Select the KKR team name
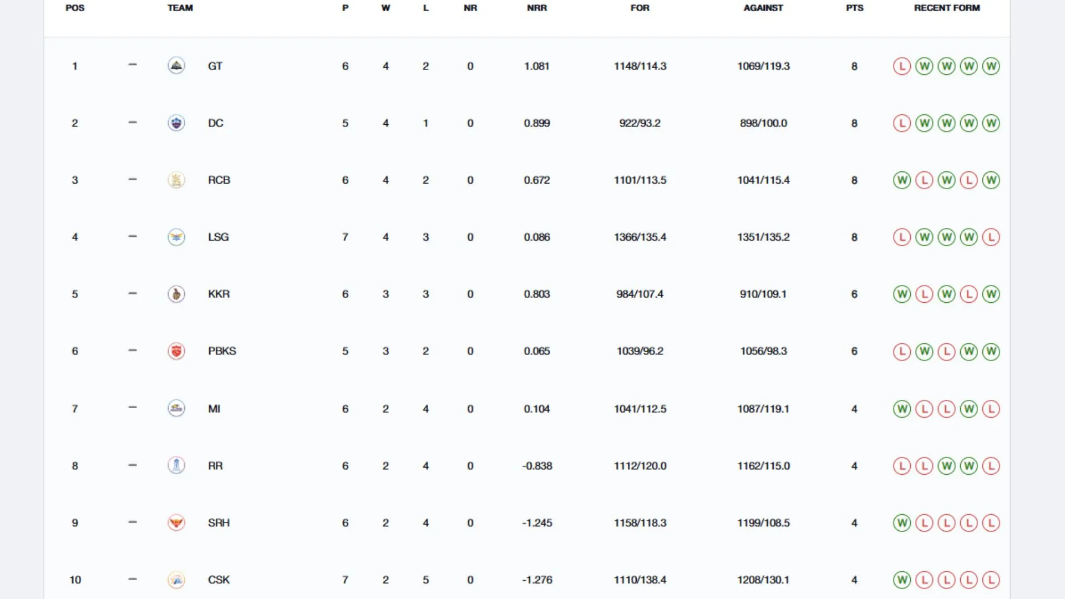 (219, 294)
